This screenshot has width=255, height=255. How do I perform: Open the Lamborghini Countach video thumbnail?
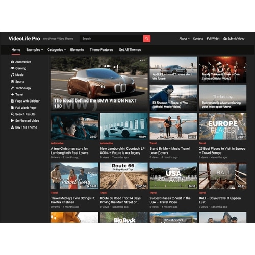[124, 126]
